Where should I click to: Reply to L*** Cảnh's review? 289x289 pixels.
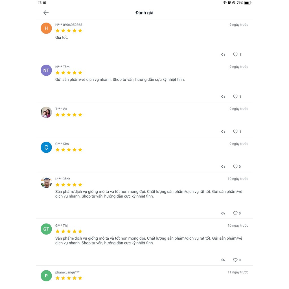(x=223, y=213)
